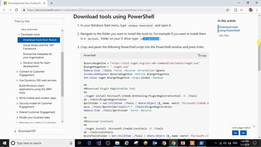The image size is (261, 147).
Task: Go back to the previous browser page
Action: (4, 10)
